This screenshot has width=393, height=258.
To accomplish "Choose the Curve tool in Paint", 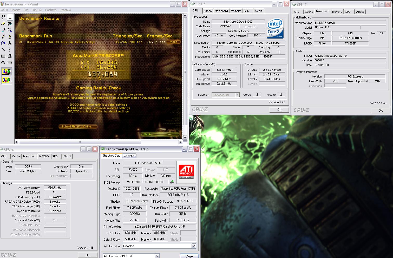I will (10, 49).
